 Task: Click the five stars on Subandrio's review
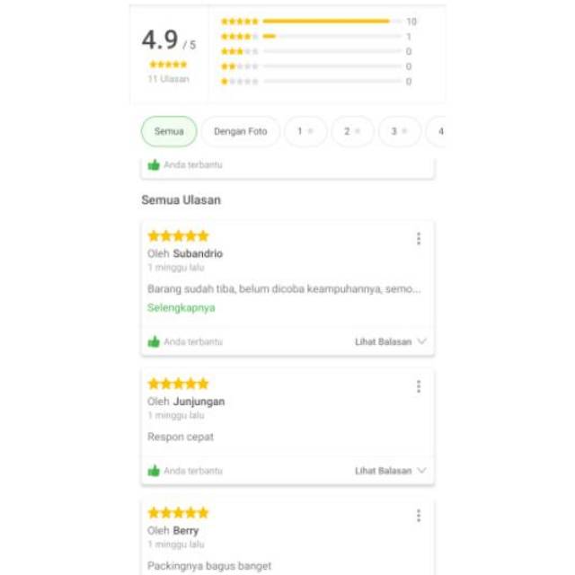178,236
